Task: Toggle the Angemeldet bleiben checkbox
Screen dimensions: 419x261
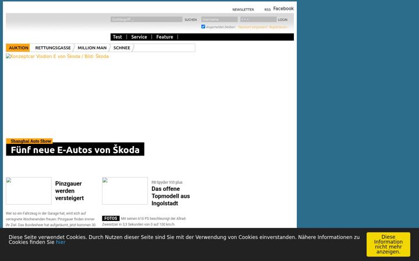Action: [x=203, y=27]
